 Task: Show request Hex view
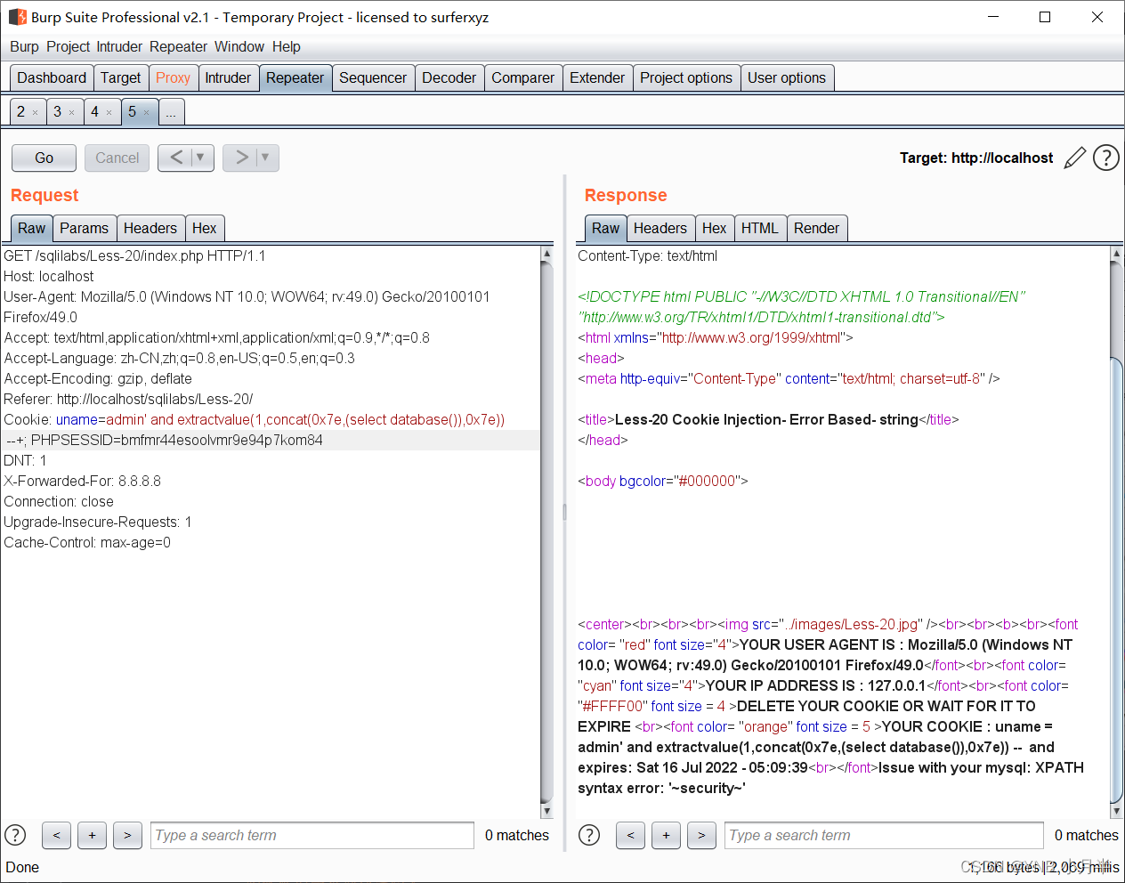coord(205,228)
